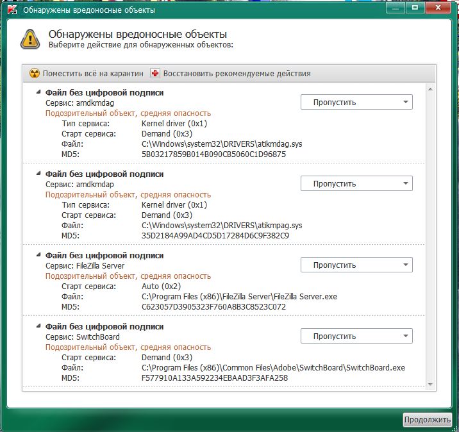This screenshot has width=459, height=432.
Task: Click the red cross restore-actions icon
Action: tap(155, 74)
